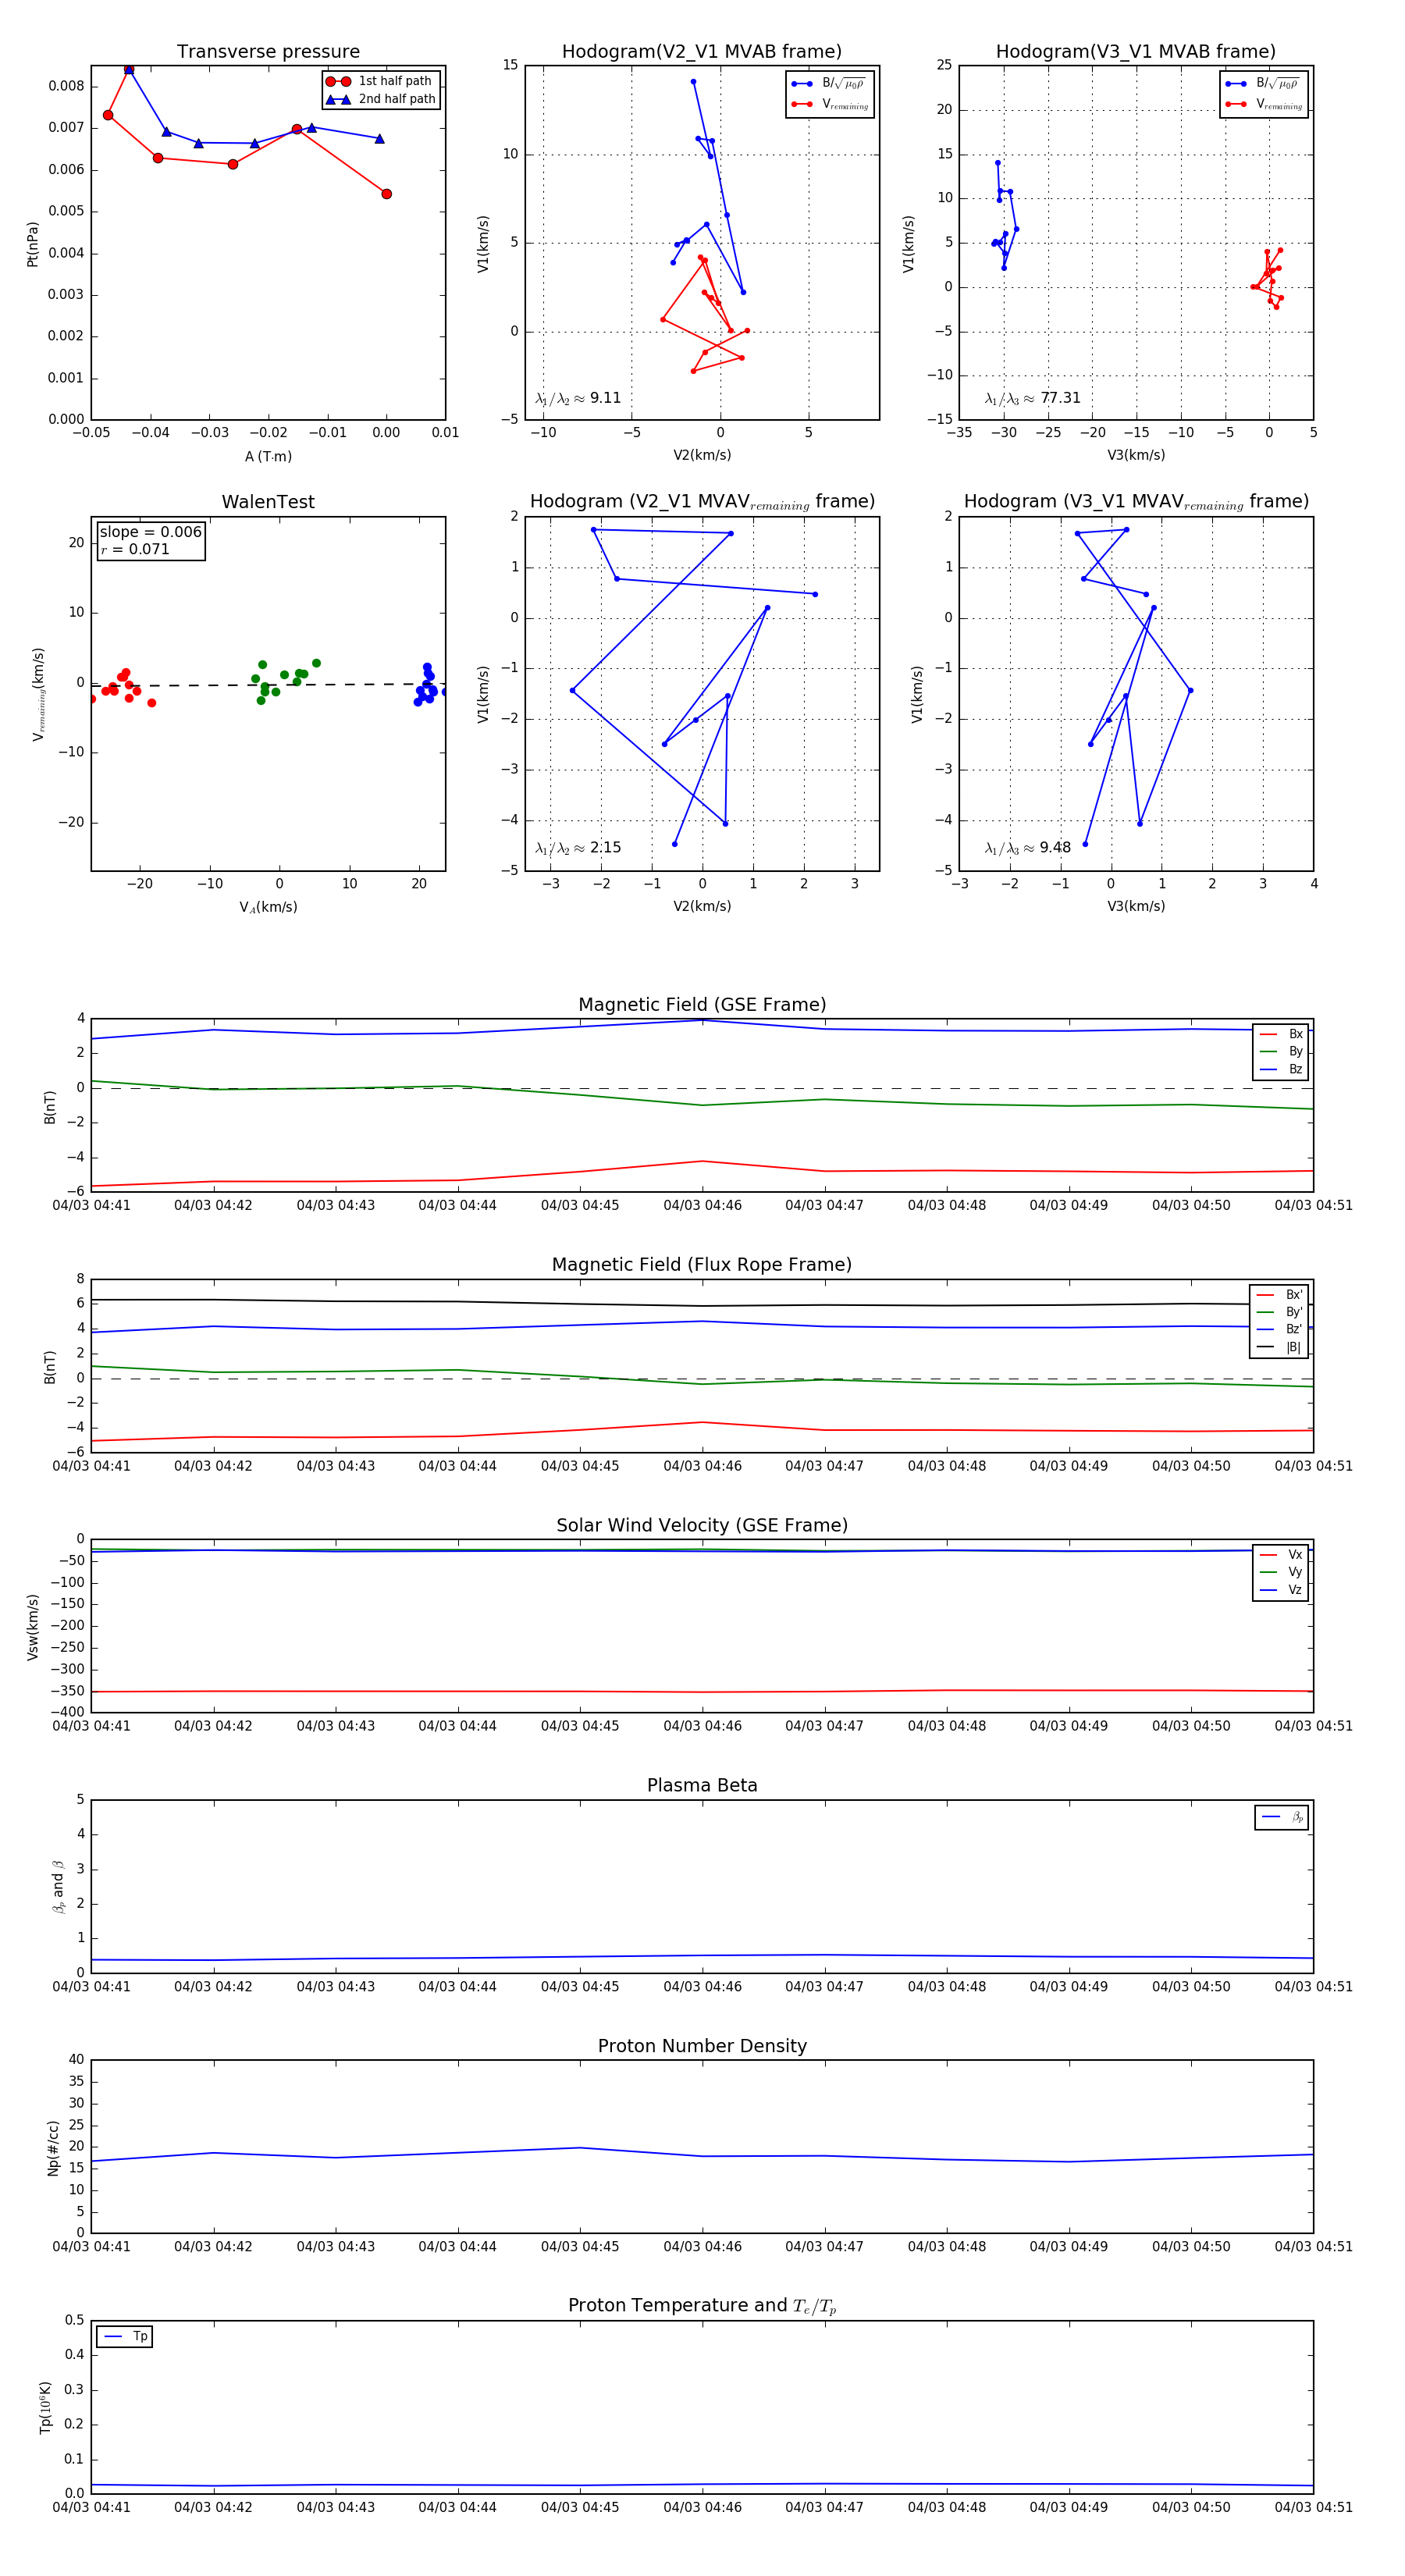Select "Vz" in the solar wind legend
Viewport: 1405px width, 2576px height.
point(1281,1590)
